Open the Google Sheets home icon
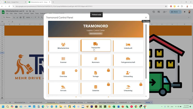 coord(3,12)
